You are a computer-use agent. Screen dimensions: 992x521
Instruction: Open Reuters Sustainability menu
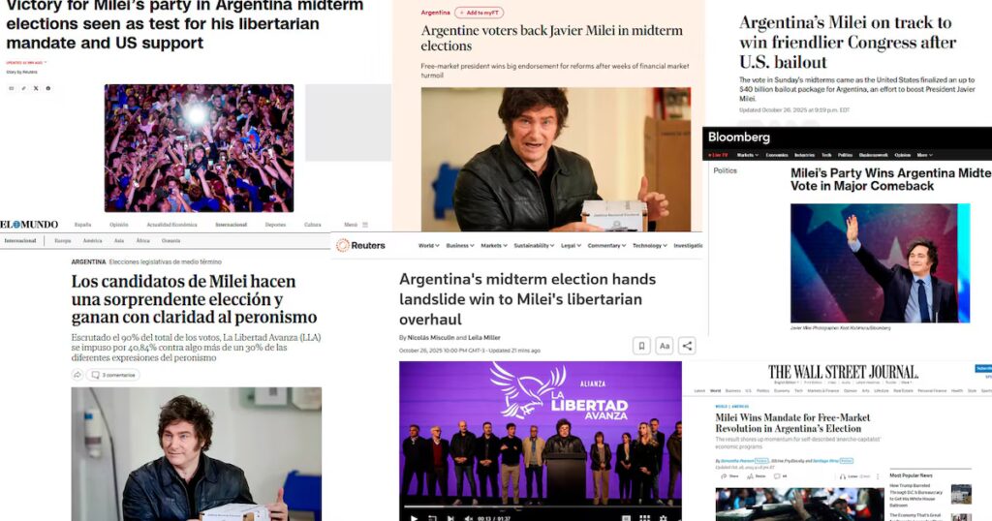[534, 245]
